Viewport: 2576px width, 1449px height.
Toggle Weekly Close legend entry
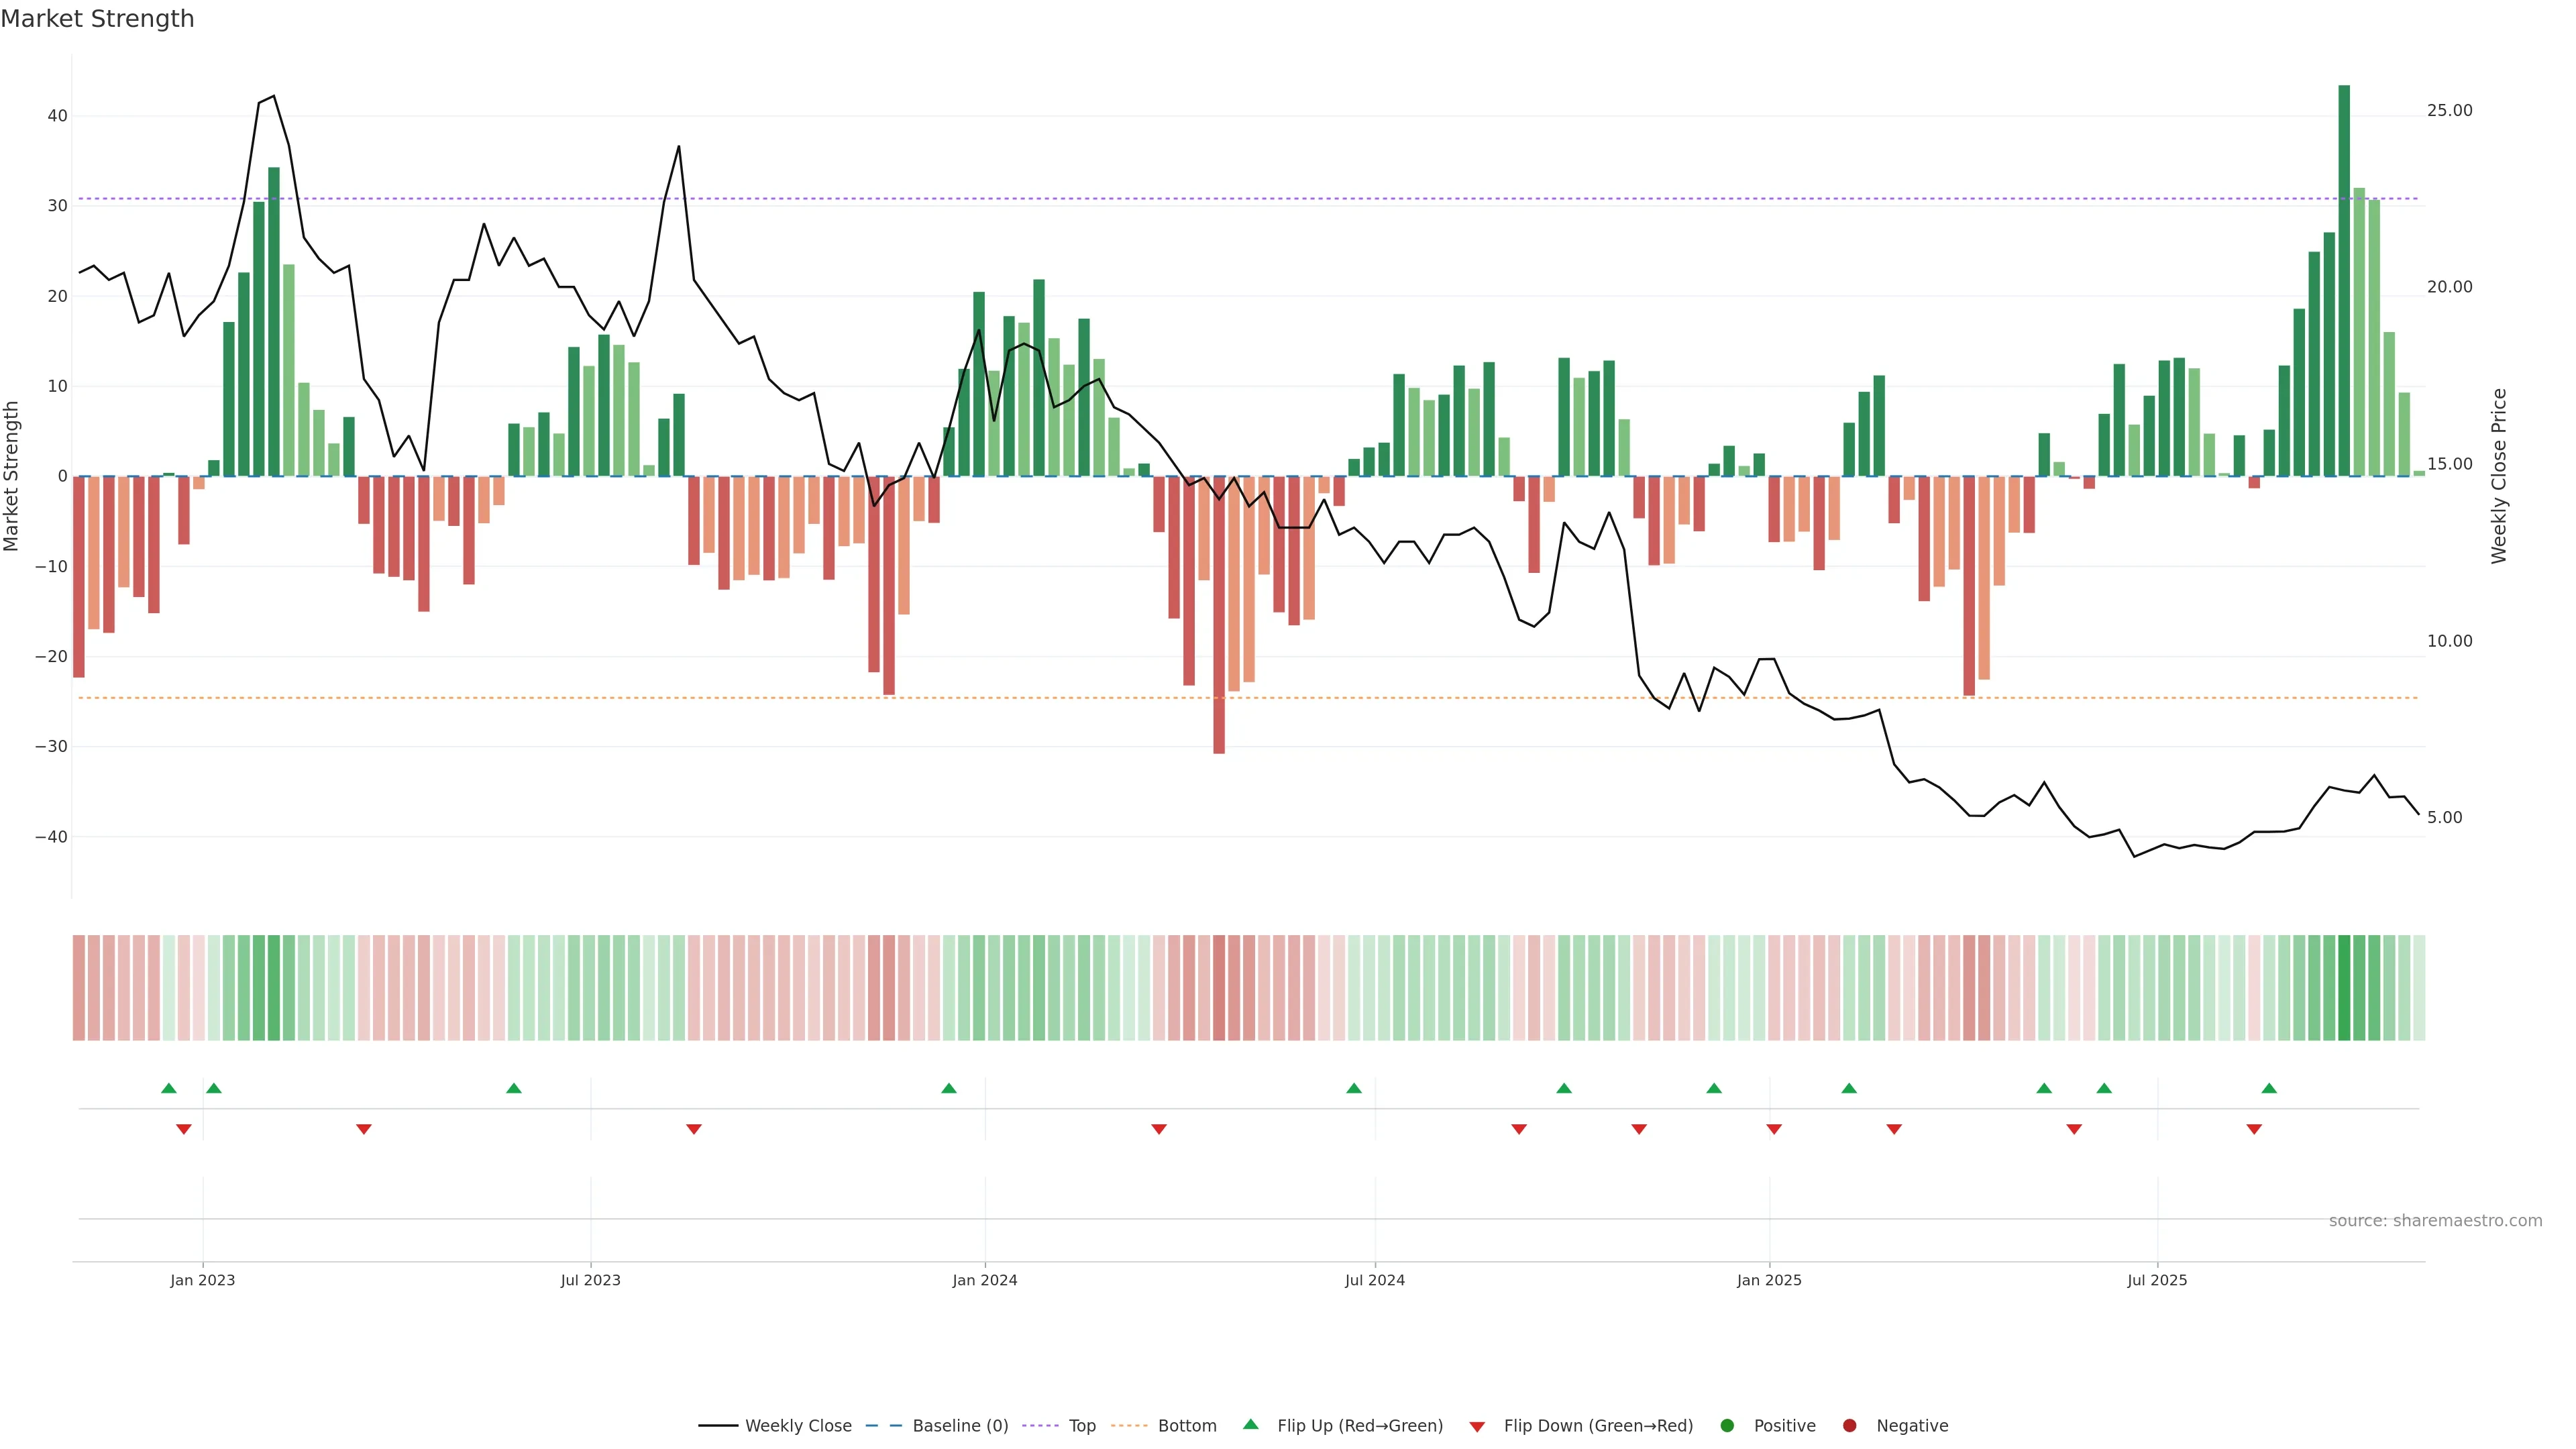797,1426
